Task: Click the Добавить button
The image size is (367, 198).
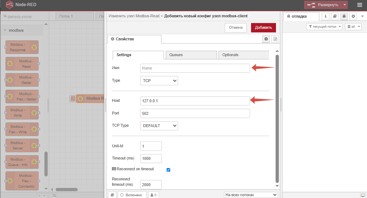Action: 263,27
